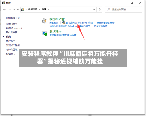Expand chevron after 控制面板 breadcrumb
The image size is (146, 116).
[39, 10]
